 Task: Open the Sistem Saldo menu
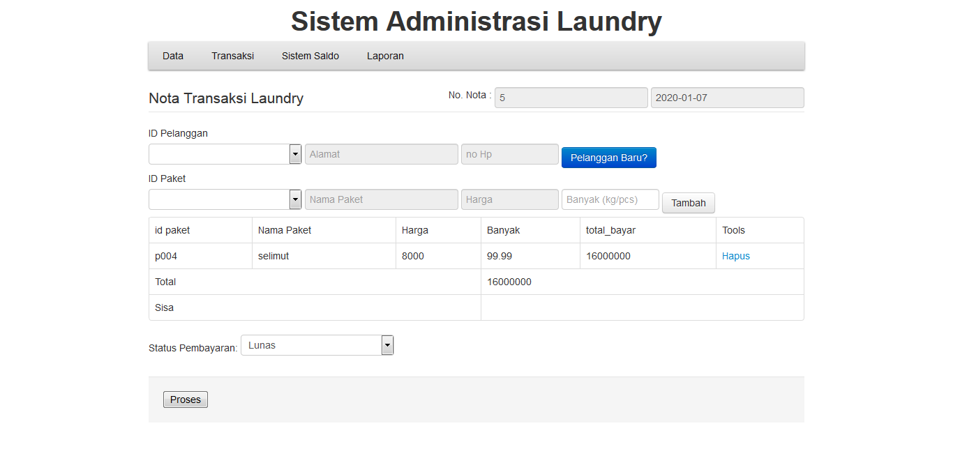point(310,56)
